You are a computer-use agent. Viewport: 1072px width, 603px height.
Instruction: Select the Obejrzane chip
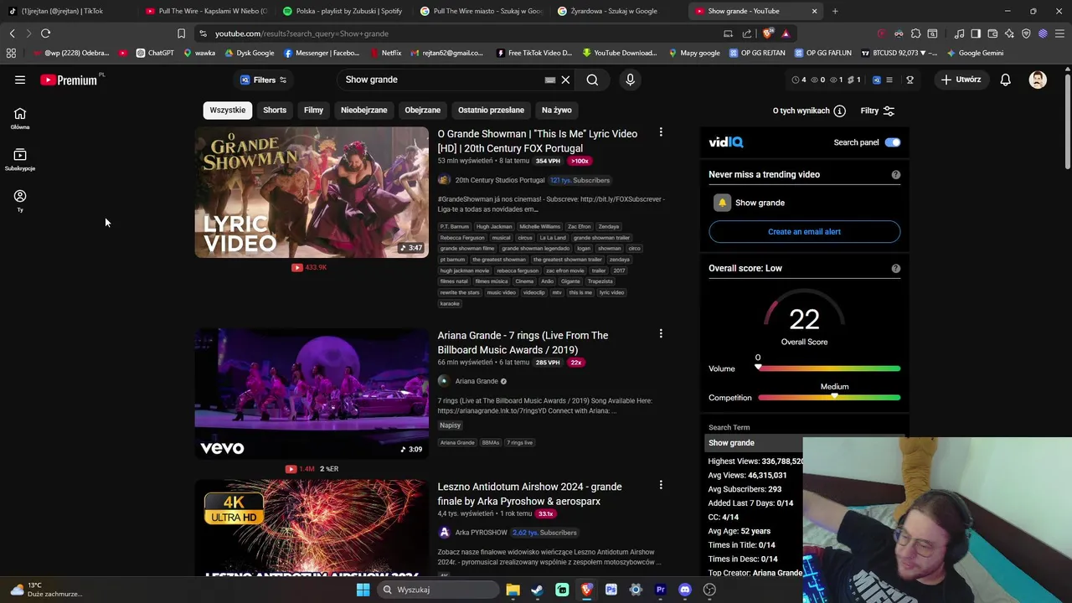(422, 110)
